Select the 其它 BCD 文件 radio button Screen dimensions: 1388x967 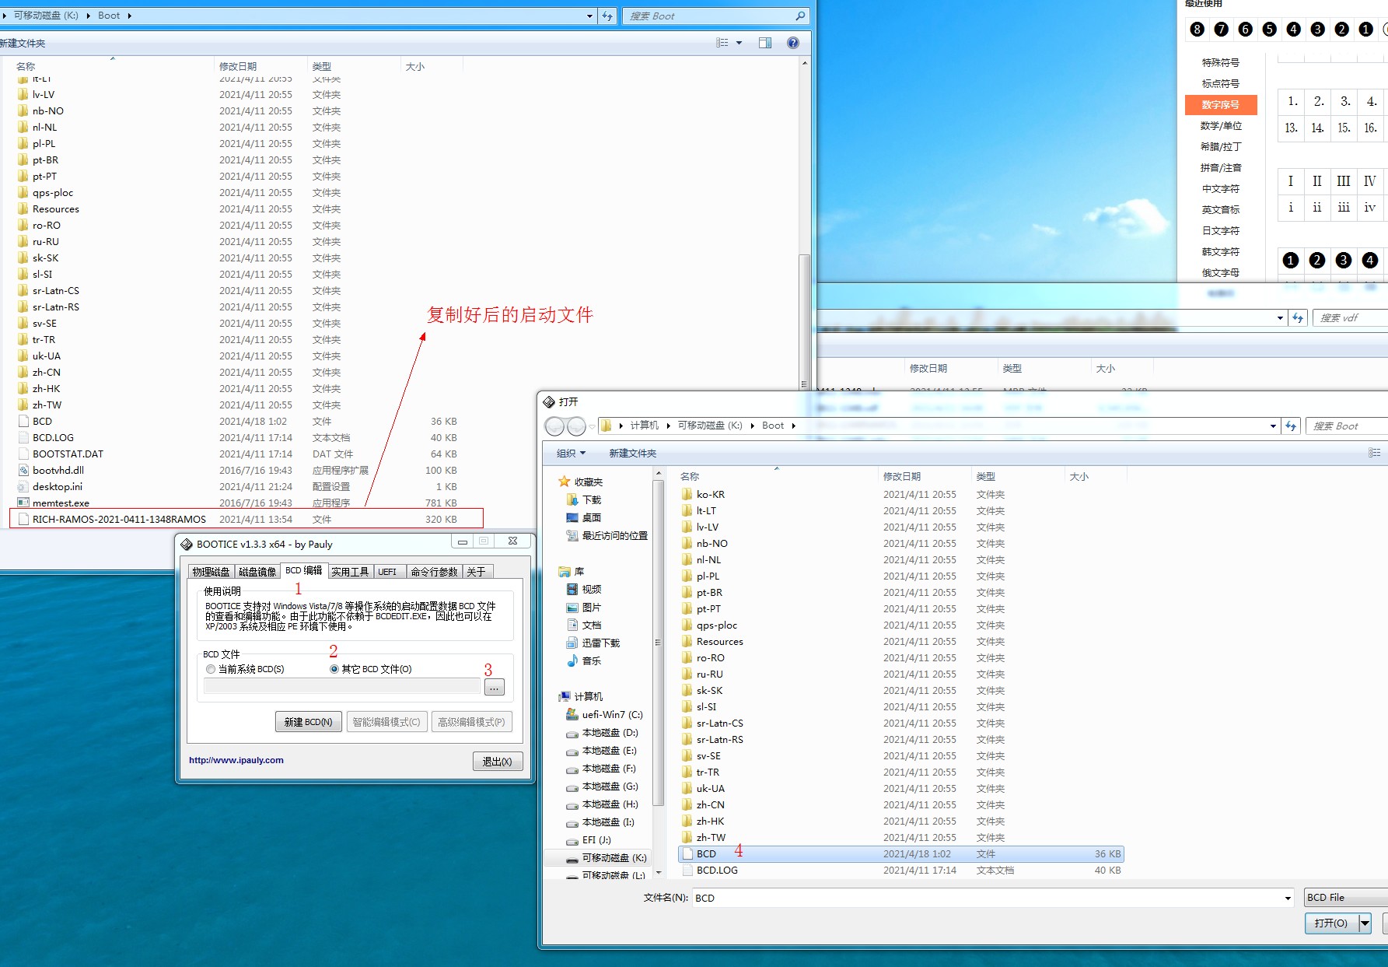[334, 669]
